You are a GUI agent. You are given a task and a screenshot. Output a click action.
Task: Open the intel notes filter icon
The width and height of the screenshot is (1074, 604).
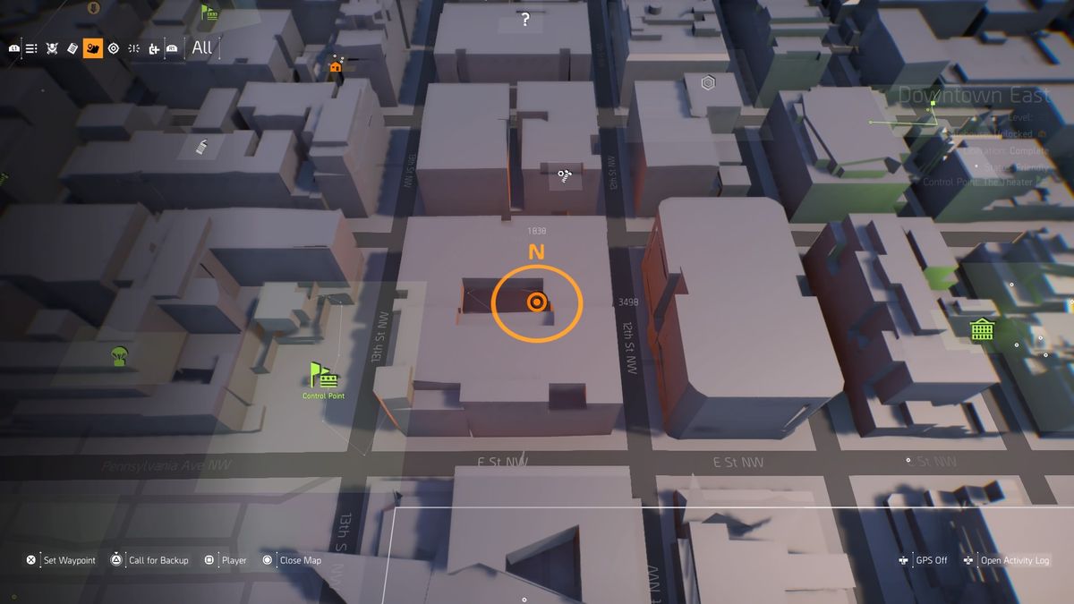click(72, 47)
